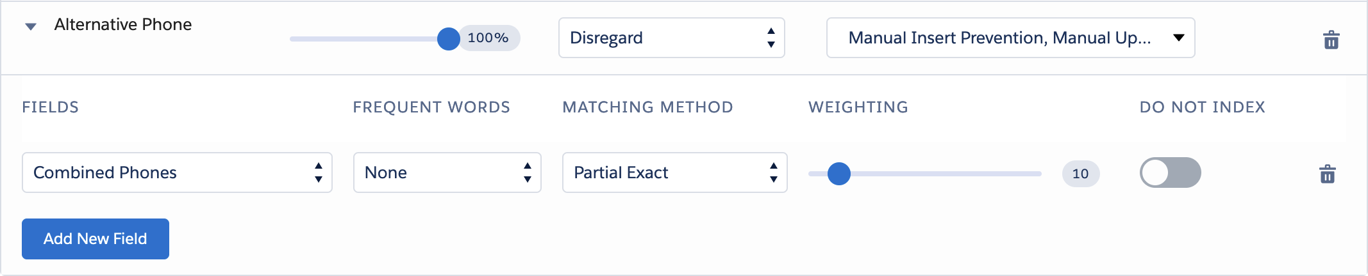Remove the Combined Phones field row
The image size is (1368, 276).
[x=1327, y=174]
